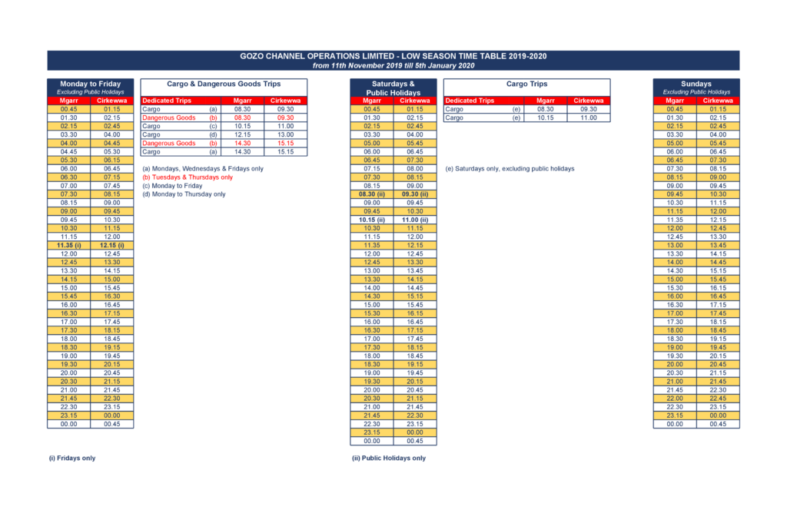The width and height of the screenshot is (787, 513).
Task: Click footnote '(a) Mondays, Wednesdays & Fridays only'
Action: click(x=203, y=168)
